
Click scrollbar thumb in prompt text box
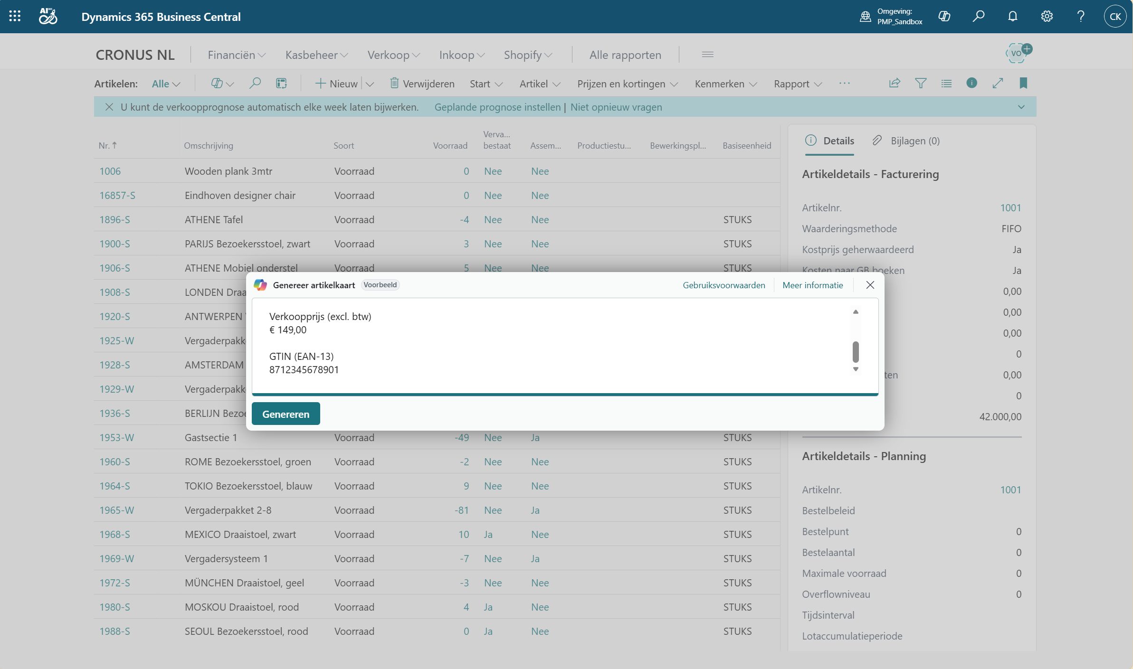[x=856, y=351]
